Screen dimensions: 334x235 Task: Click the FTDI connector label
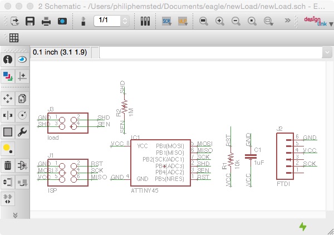coord(283,184)
